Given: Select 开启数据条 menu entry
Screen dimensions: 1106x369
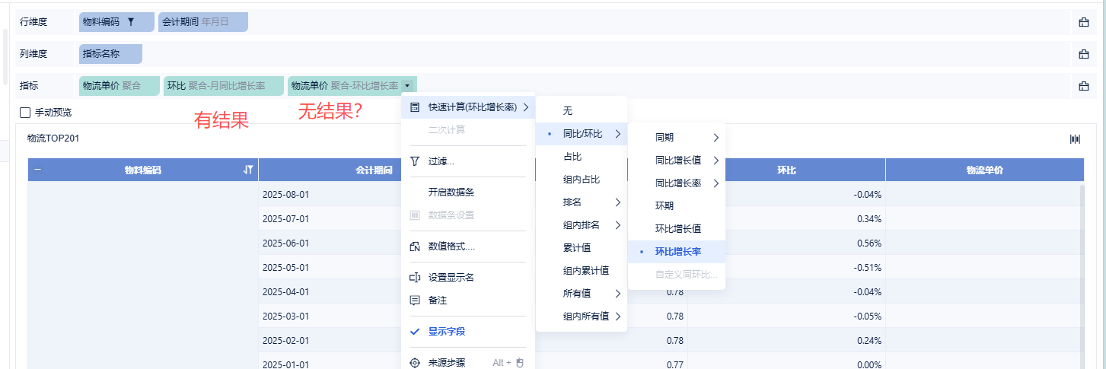Looking at the screenshot, I should pos(451,192).
